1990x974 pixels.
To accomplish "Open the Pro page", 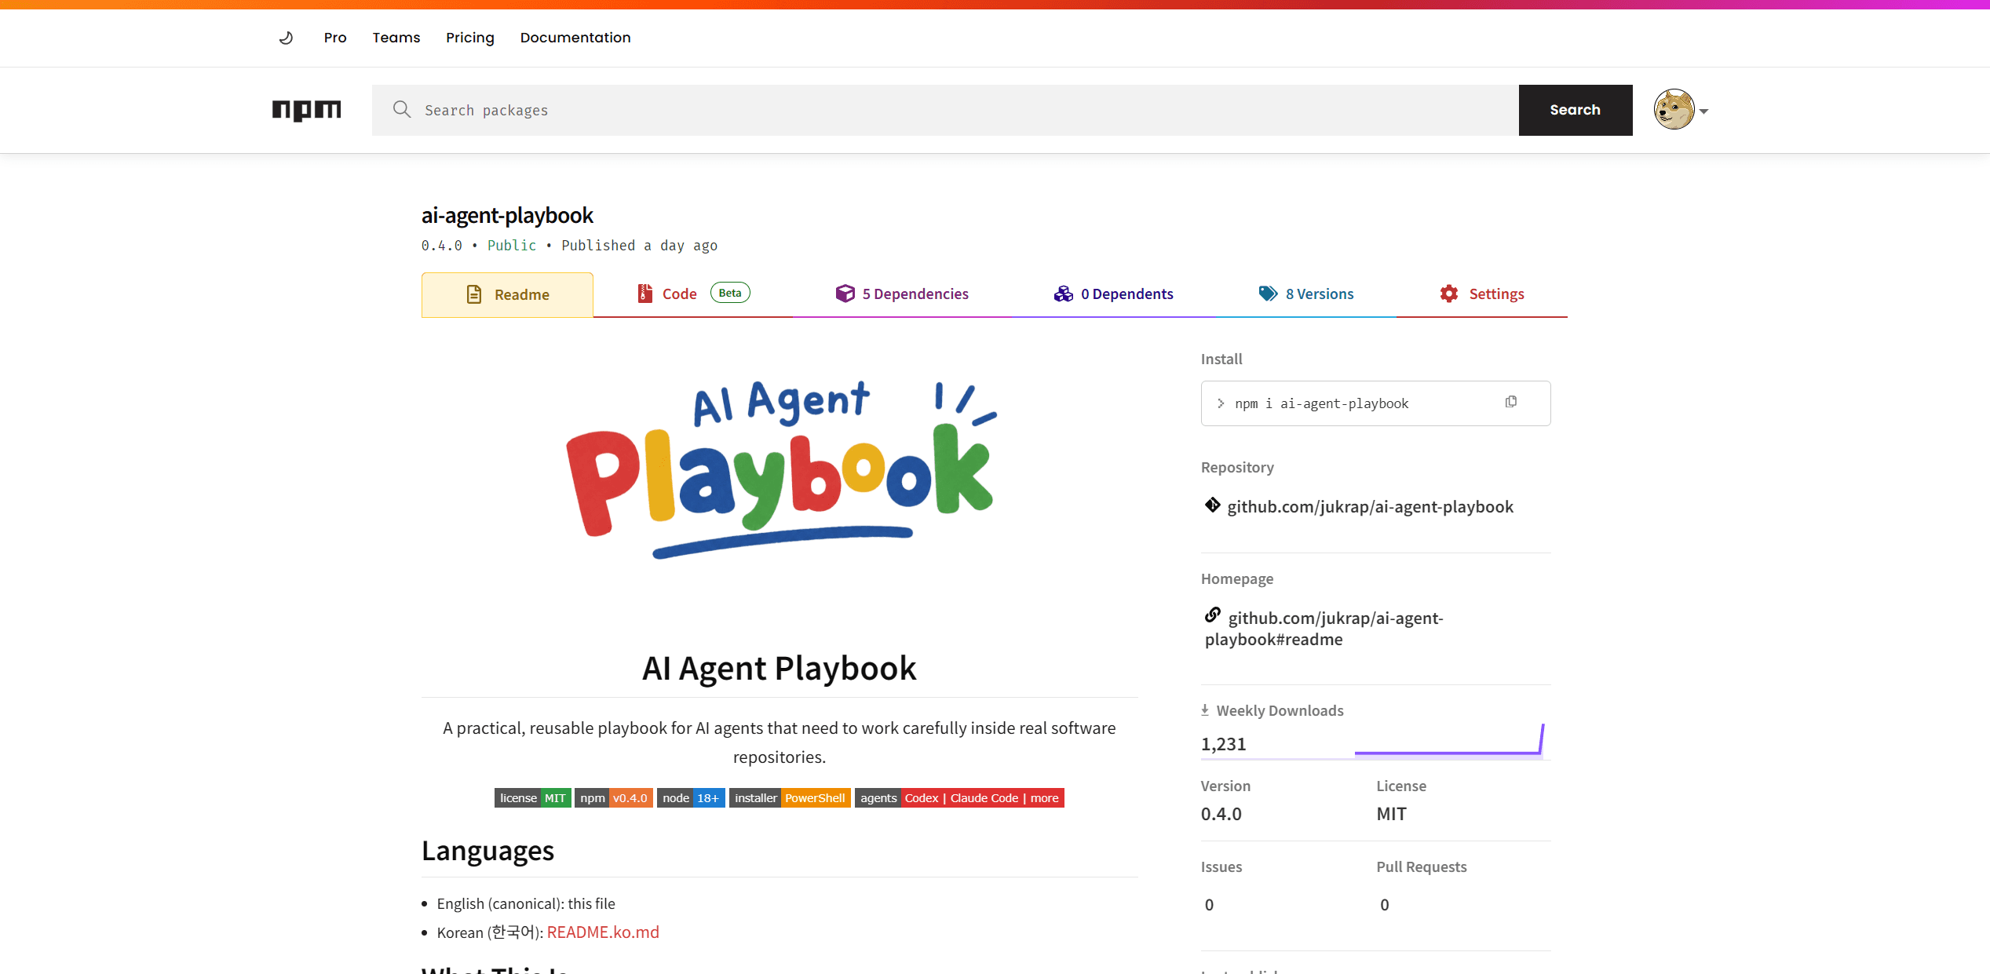I will click(335, 38).
